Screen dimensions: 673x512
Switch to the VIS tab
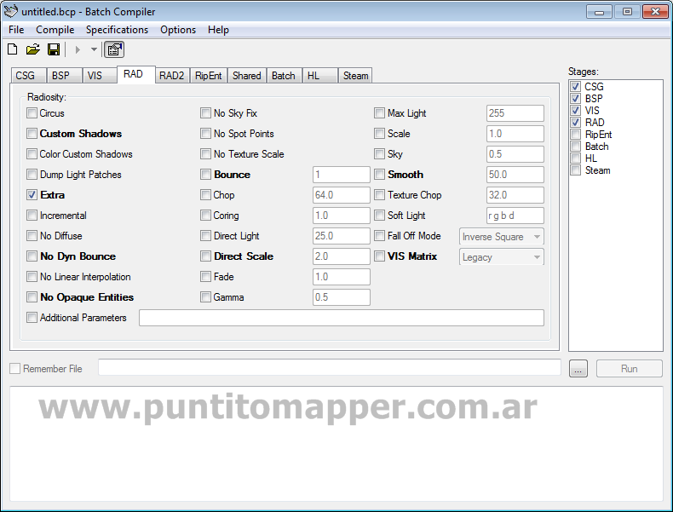coord(99,76)
